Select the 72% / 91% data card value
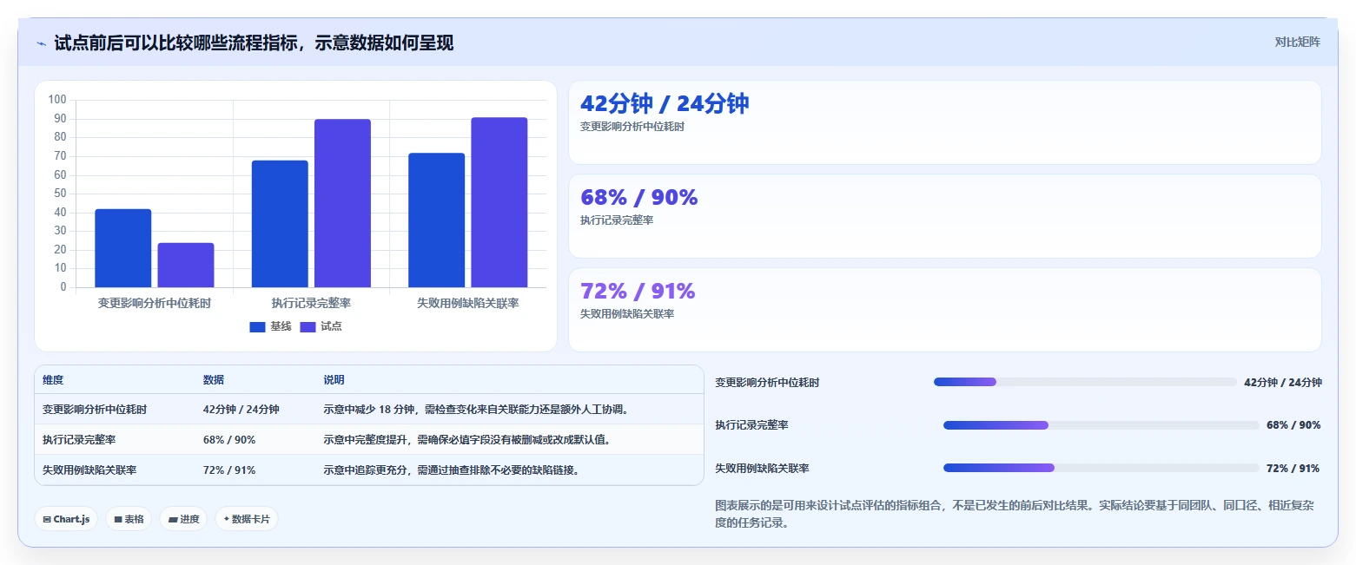The image size is (1356, 565). pyautogui.click(x=638, y=292)
